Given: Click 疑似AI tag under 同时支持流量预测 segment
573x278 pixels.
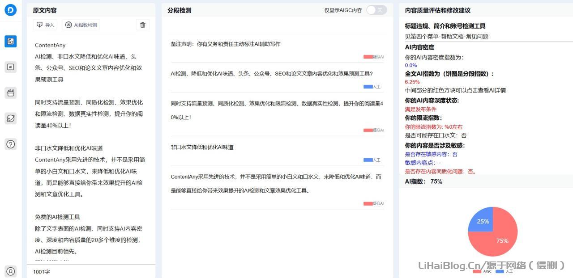Looking at the screenshot, I should tap(373, 130).
